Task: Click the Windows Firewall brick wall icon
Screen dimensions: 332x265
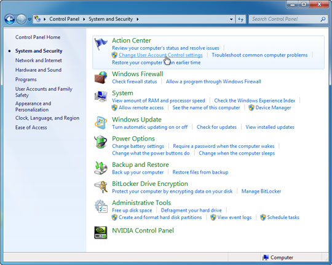Action: point(101,77)
